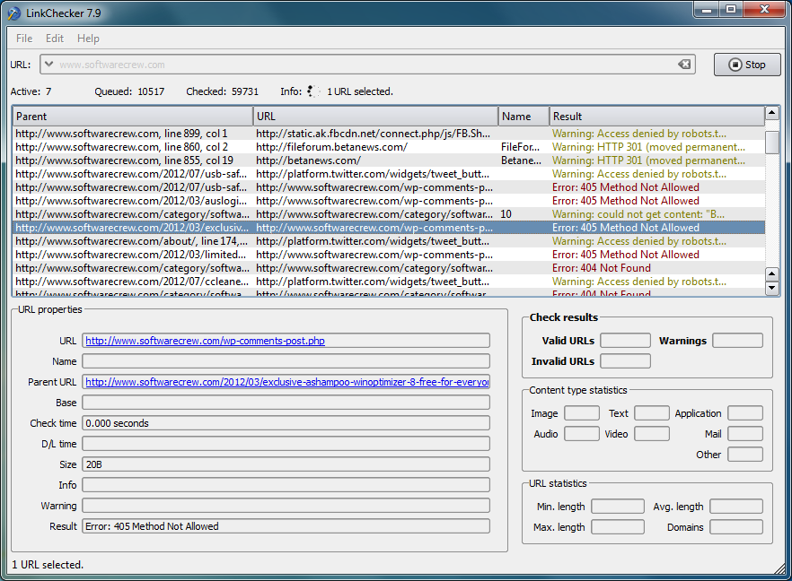Screen dimensions: 792x581
Task: Click the LinkChecker icon in the title bar
Action: [x=14, y=13]
